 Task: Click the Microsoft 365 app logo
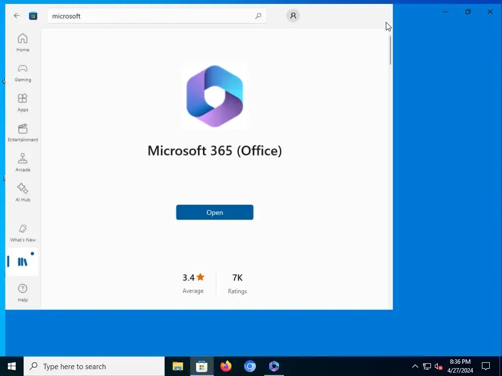pos(215,96)
